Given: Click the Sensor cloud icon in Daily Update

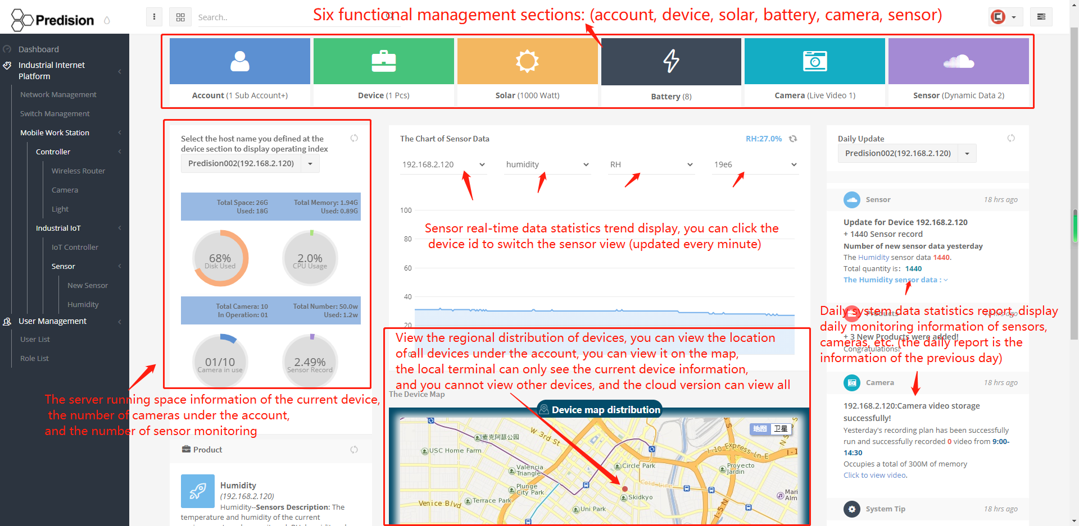Looking at the screenshot, I should (x=852, y=200).
